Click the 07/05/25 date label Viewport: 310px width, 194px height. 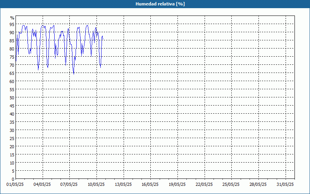click(69, 185)
